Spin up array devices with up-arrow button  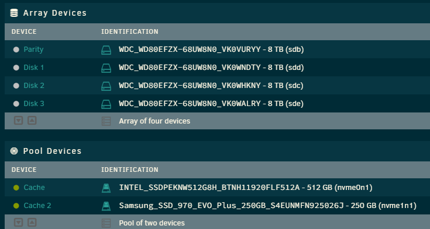pos(32,120)
